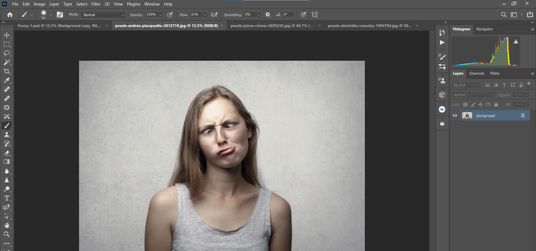Switch to pexels-jaime-reimer document tab

click(x=272, y=25)
